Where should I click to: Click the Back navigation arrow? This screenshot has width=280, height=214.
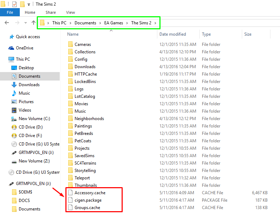(x=7, y=23)
